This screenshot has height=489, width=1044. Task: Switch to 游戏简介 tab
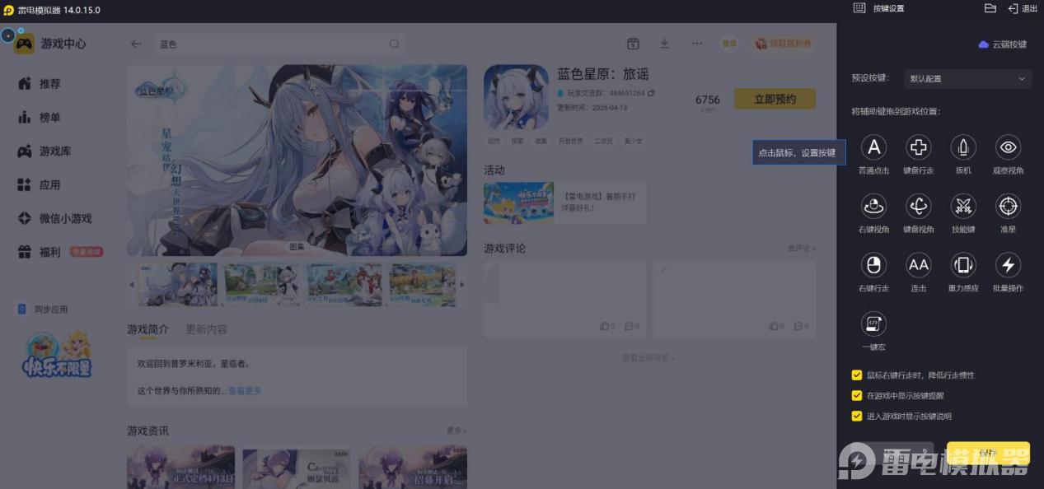[147, 329]
